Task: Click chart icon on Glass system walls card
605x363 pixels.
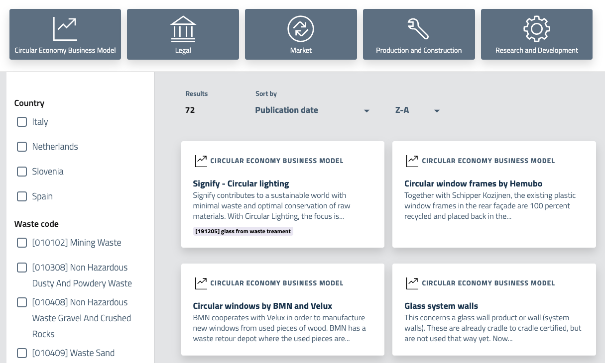Action: tap(412, 283)
